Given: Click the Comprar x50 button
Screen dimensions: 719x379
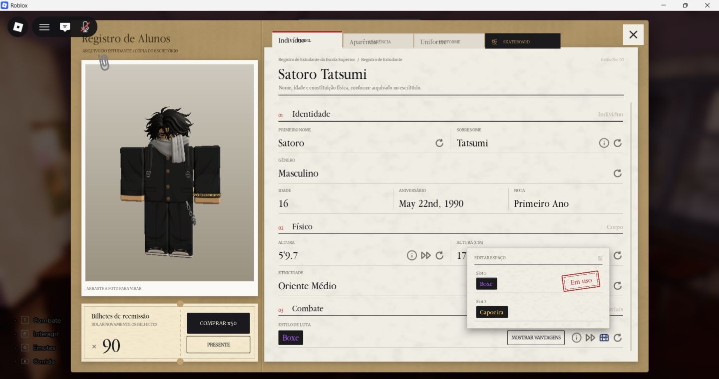Looking at the screenshot, I should pyautogui.click(x=218, y=323).
